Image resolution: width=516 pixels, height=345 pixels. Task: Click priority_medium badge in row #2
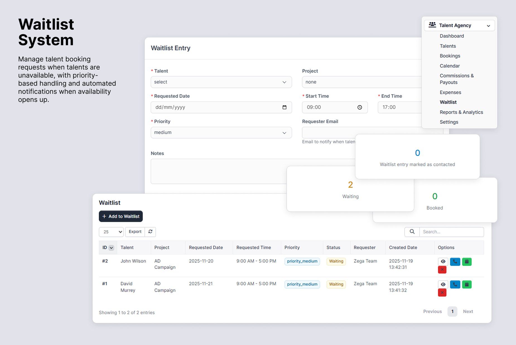[x=302, y=261]
